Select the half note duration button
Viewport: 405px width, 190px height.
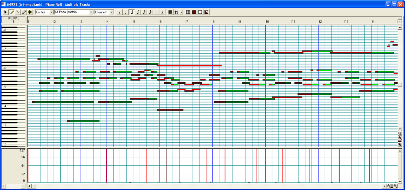(126, 12)
